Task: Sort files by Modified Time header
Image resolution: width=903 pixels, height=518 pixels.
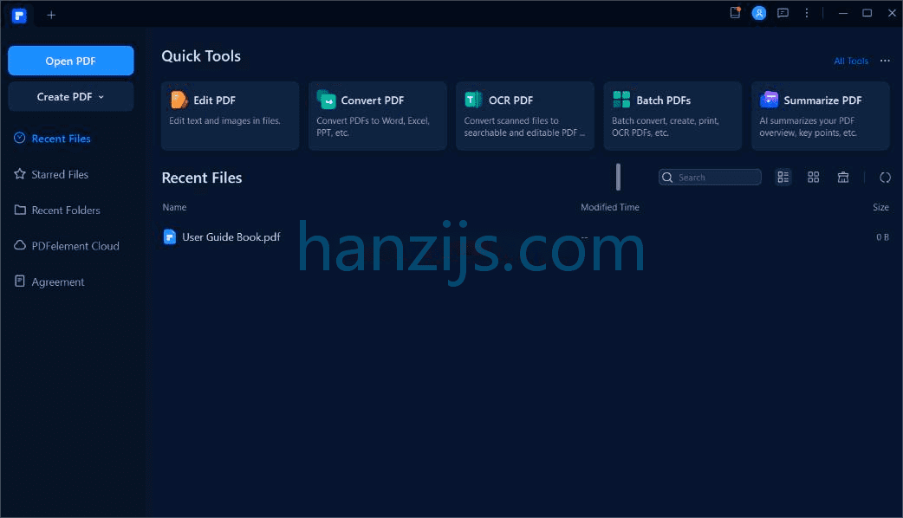Action: pos(610,207)
